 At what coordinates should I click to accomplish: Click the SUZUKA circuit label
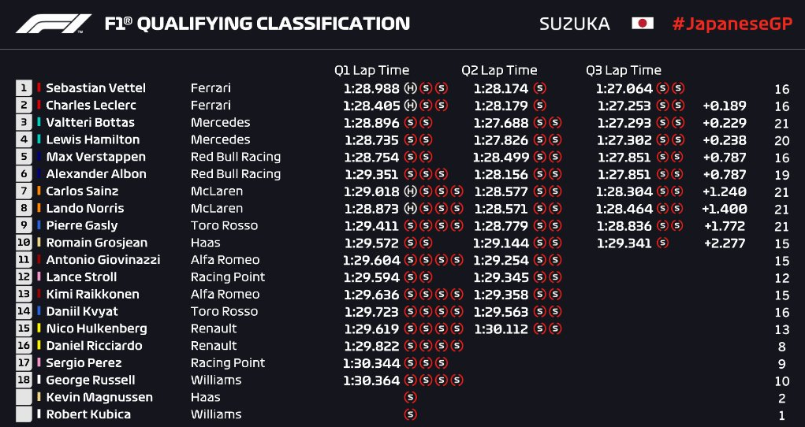click(575, 24)
